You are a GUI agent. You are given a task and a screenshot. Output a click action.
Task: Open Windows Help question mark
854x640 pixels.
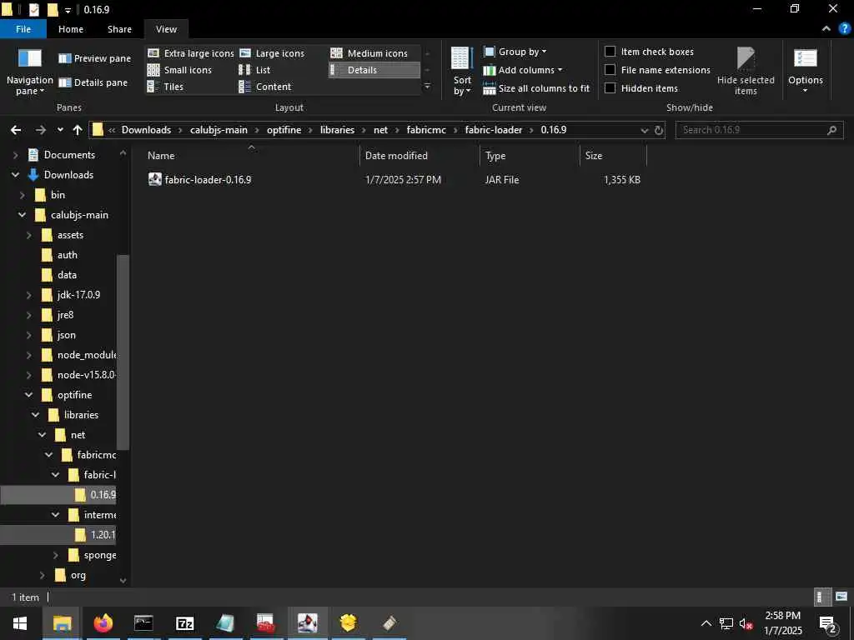point(844,29)
